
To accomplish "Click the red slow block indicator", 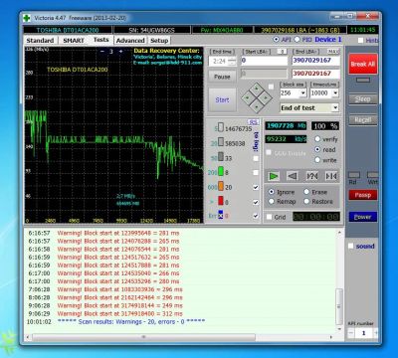I will [221, 201].
